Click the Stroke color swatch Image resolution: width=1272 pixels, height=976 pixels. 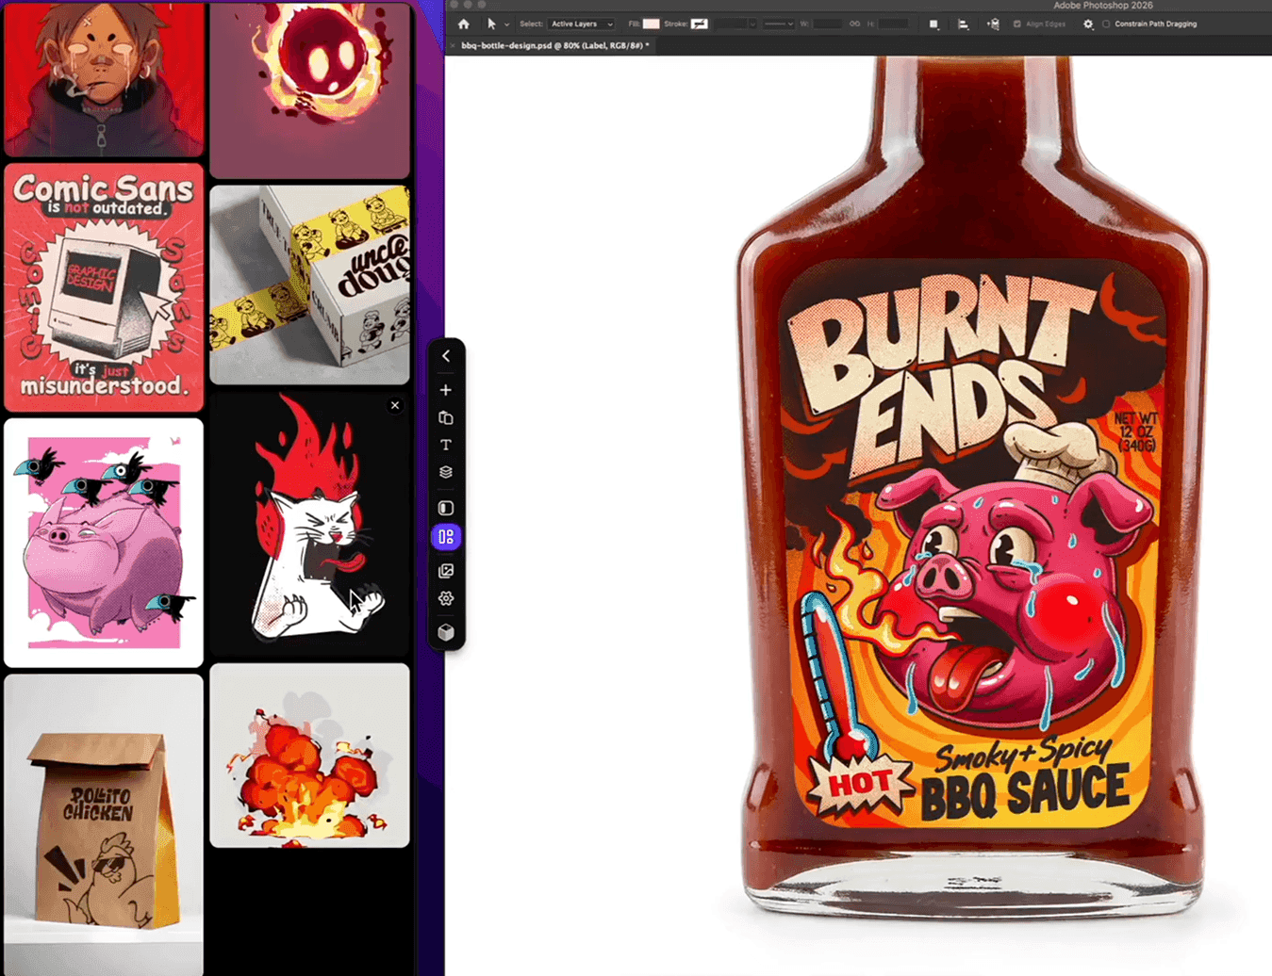click(x=699, y=24)
